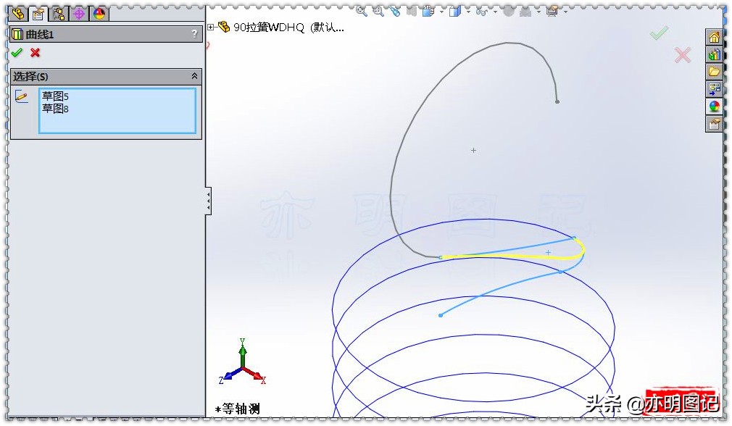The height and width of the screenshot is (426, 732).
Task: Collapse the 选择(S) group box
Action: (x=194, y=75)
